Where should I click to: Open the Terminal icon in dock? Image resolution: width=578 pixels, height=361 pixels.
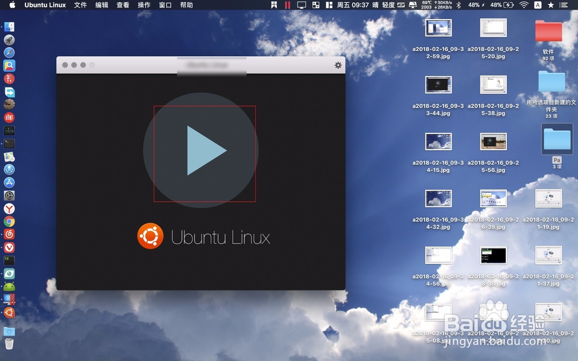tap(9, 143)
